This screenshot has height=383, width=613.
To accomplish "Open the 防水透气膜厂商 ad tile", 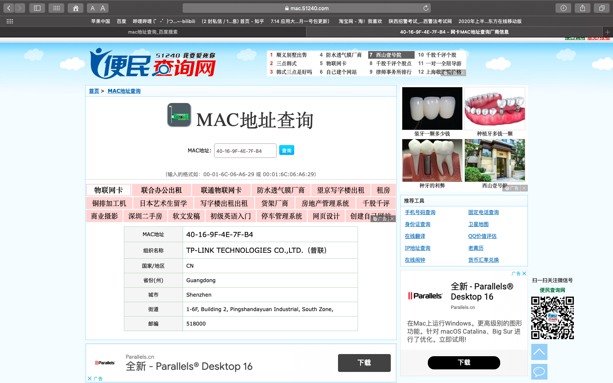I will tap(281, 190).
